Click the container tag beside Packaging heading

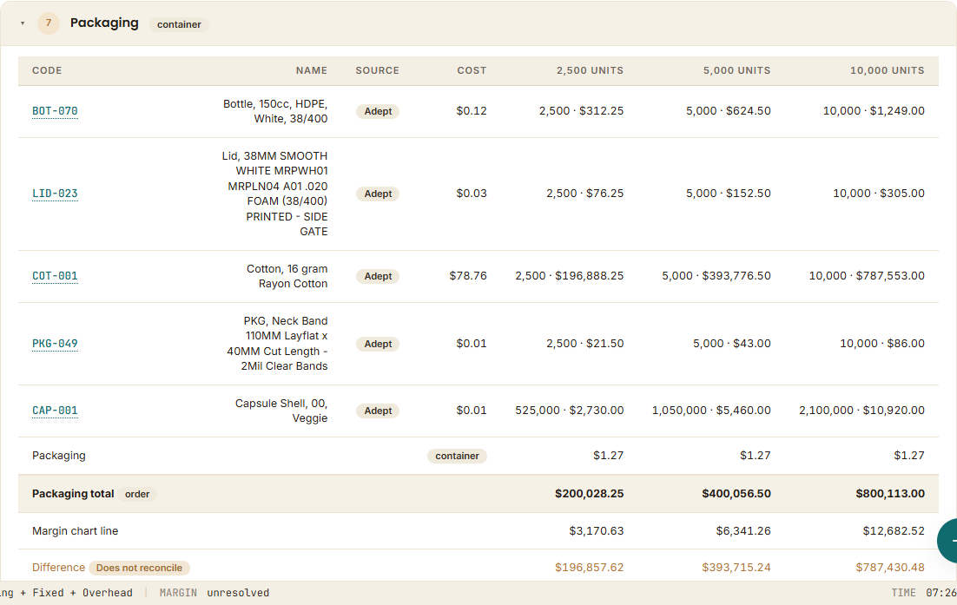pos(179,24)
